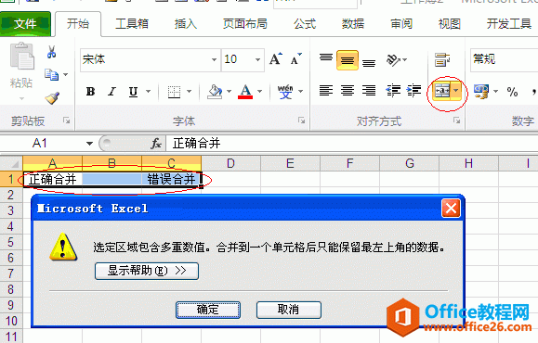Image resolution: width=538 pixels, height=343 pixels.
Task: Apply the red Font Color
Action: pyautogui.click(x=245, y=92)
